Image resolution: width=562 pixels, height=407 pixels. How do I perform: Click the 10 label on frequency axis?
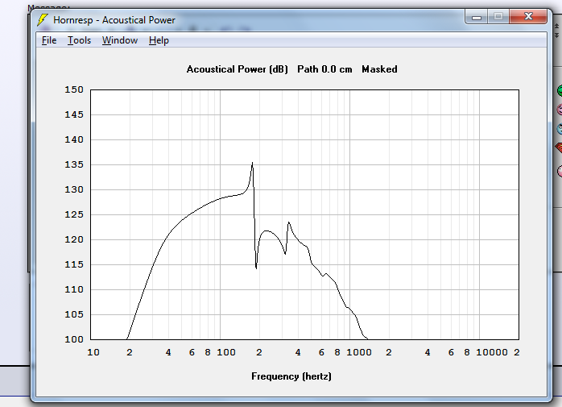93,352
